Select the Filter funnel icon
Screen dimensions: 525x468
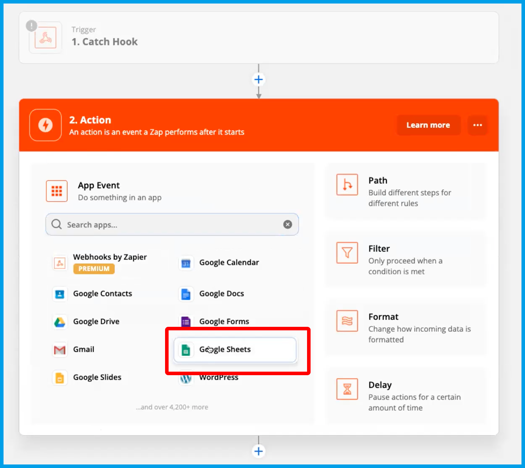click(347, 253)
